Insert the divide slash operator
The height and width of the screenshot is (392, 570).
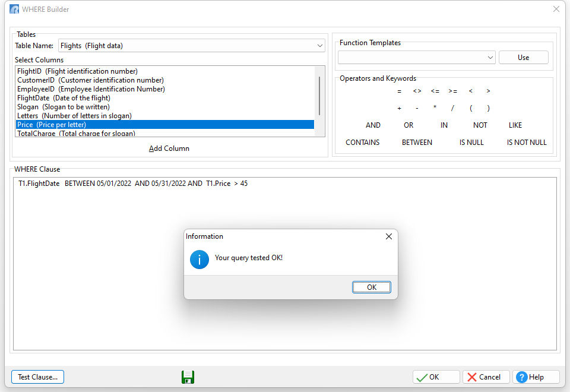point(452,108)
